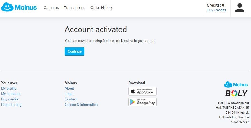Open the Legal link
The width and height of the screenshot is (251, 128).
click(69, 94)
